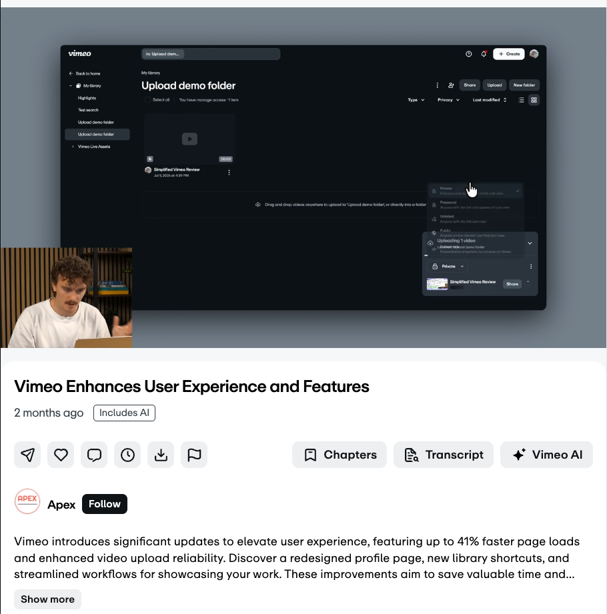Viewport: 607px width, 614px height.
Task: Click the uploading video thumbnail in panel
Action: [x=437, y=284]
